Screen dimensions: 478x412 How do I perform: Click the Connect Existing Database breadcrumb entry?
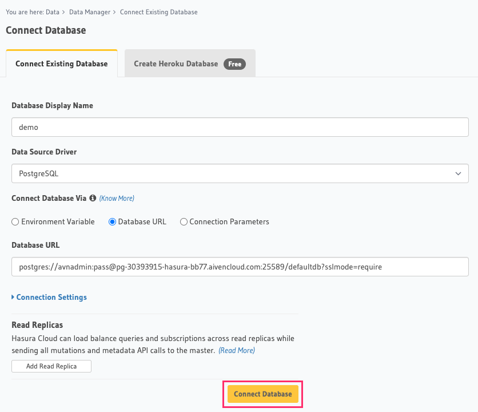tap(158, 11)
